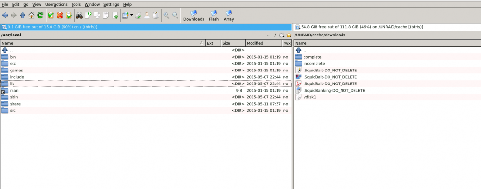Image resolution: width=481 pixels, height=189 pixels.
Task: Go up one directory via toolbar arrow
Action: click(x=23, y=15)
